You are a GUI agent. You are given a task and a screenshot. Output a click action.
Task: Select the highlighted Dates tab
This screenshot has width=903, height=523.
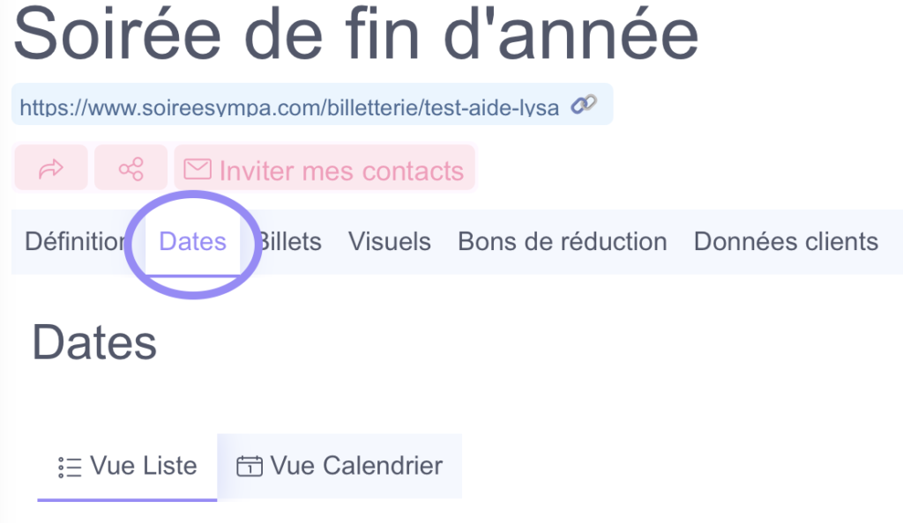pos(192,241)
